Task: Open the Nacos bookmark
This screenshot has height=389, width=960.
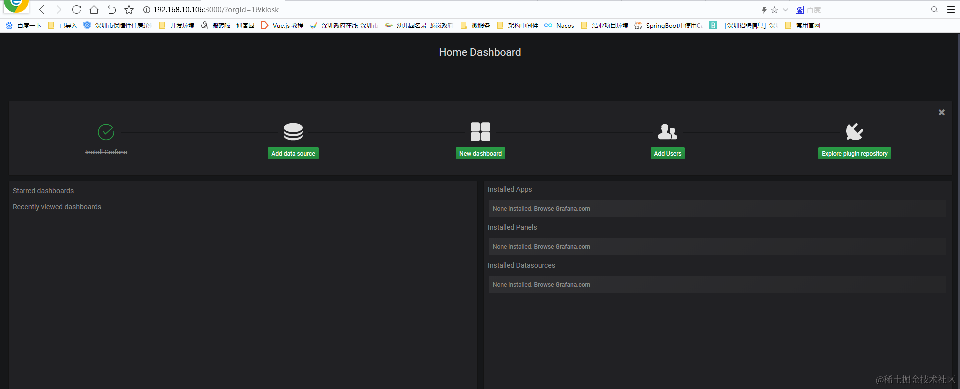Action: tap(559, 25)
